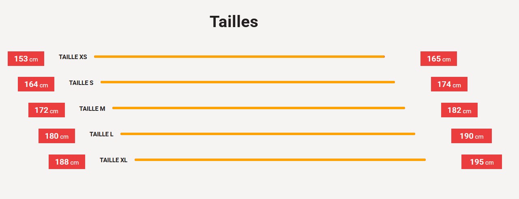
Task: Click the 188 cm red badge
Action: click(67, 162)
